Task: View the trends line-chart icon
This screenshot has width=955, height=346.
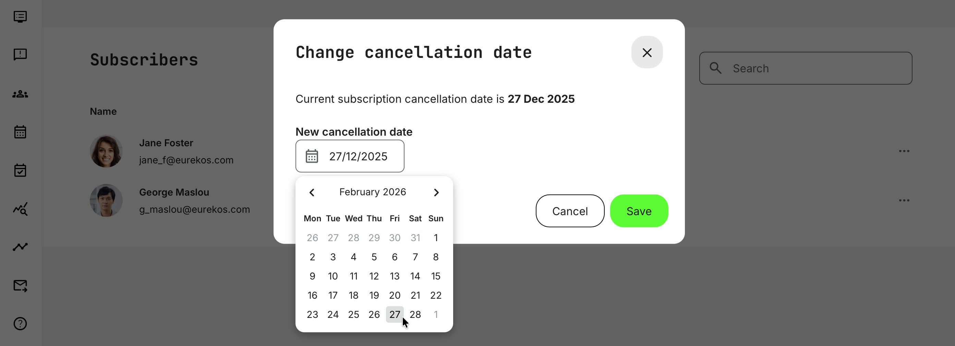Action: pyautogui.click(x=20, y=246)
